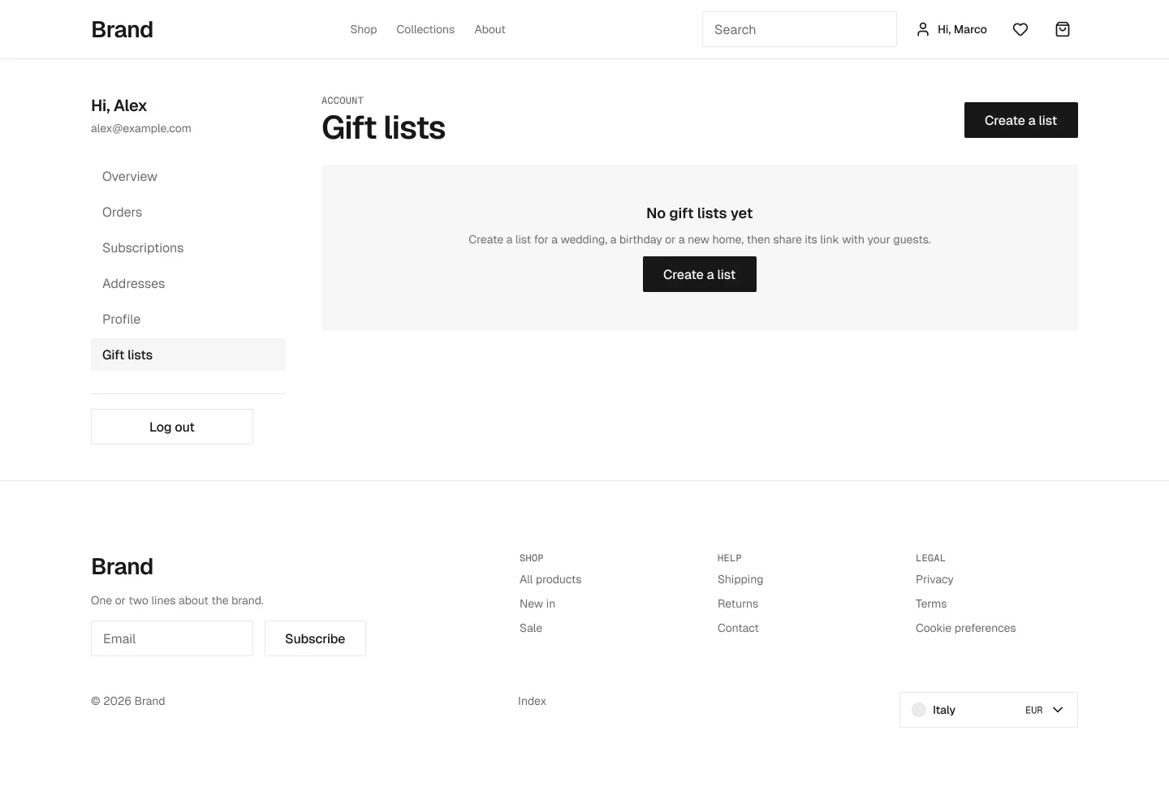
Task: Click the Subscribe newsletter button
Action: tap(315, 638)
